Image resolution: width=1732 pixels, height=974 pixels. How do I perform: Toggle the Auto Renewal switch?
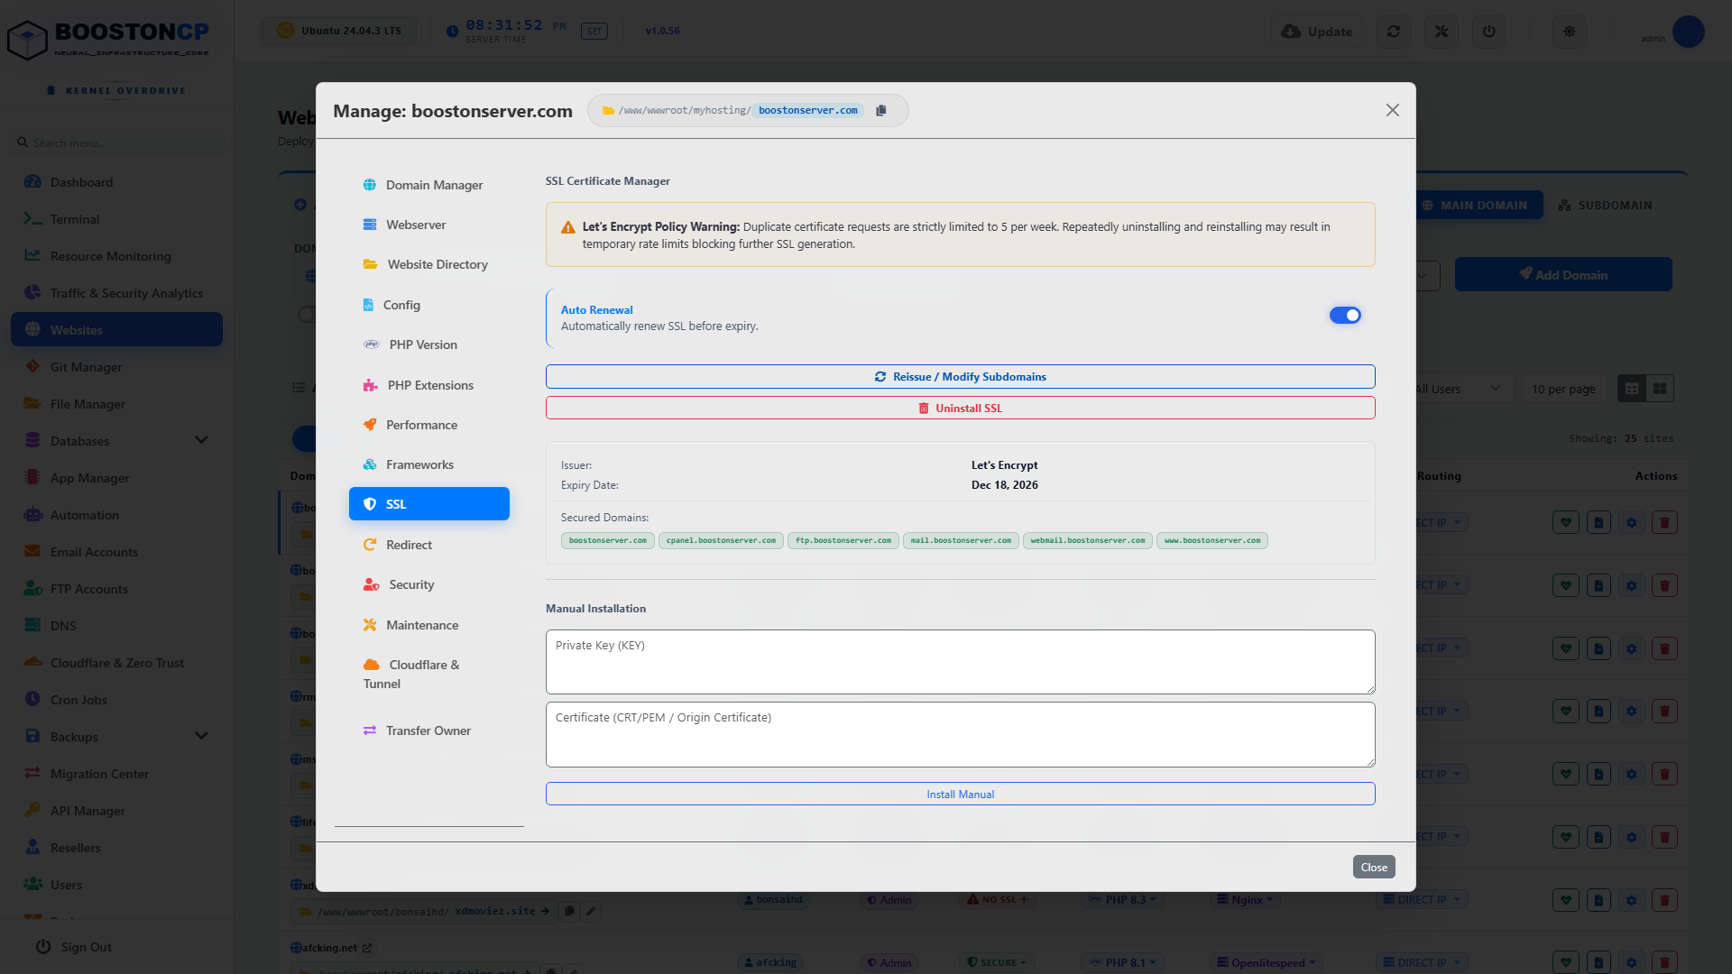1345,315
